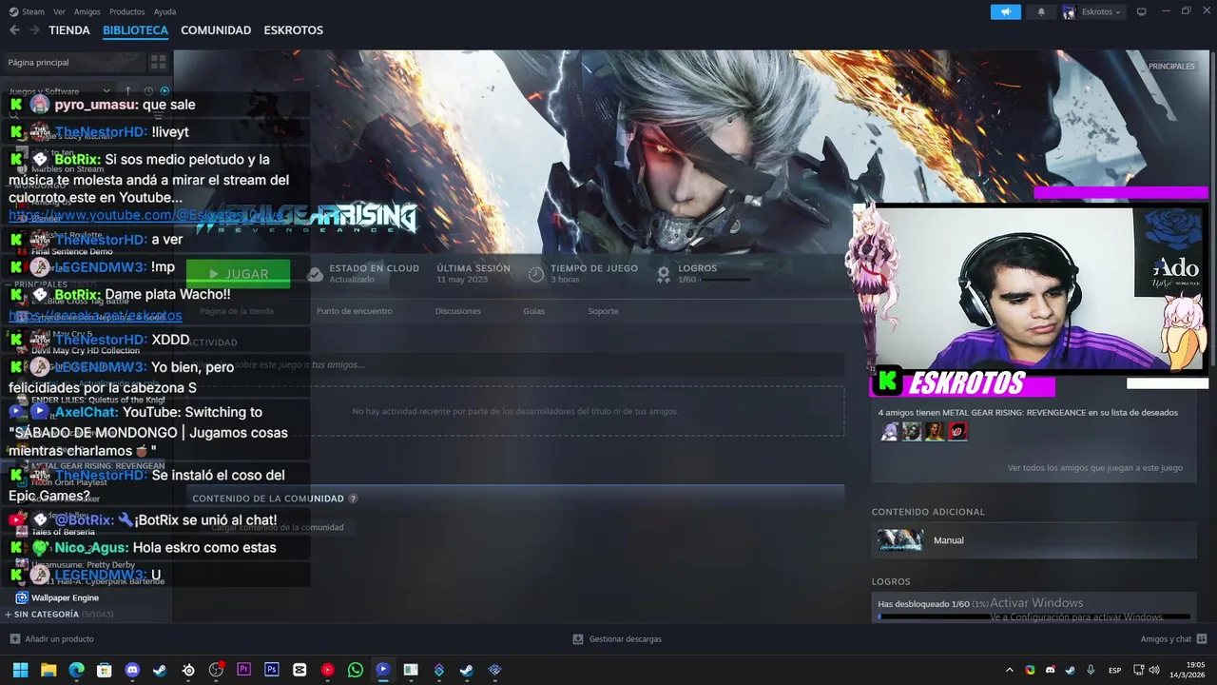Image resolution: width=1217 pixels, height=685 pixels.
Task: Open Amigos y chat
Action: click(1173, 639)
